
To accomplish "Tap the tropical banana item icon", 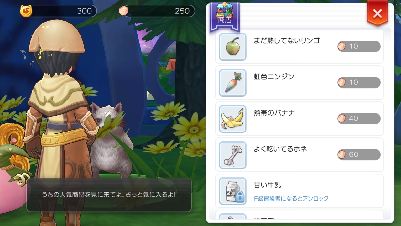I will tap(232, 119).
